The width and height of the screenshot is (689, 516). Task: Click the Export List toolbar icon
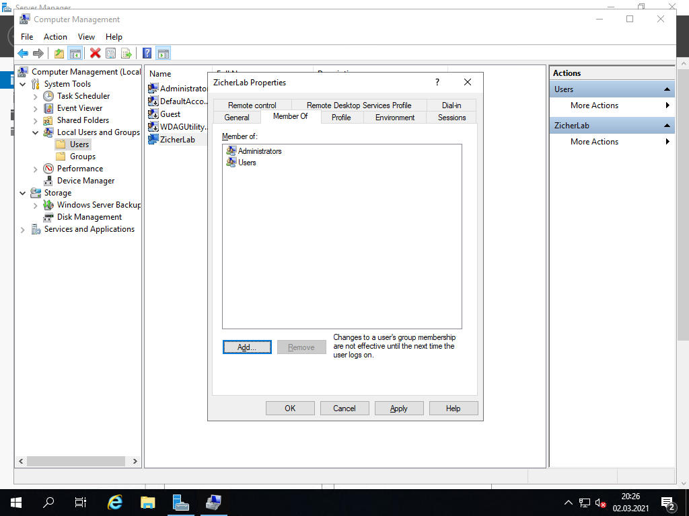coord(125,53)
